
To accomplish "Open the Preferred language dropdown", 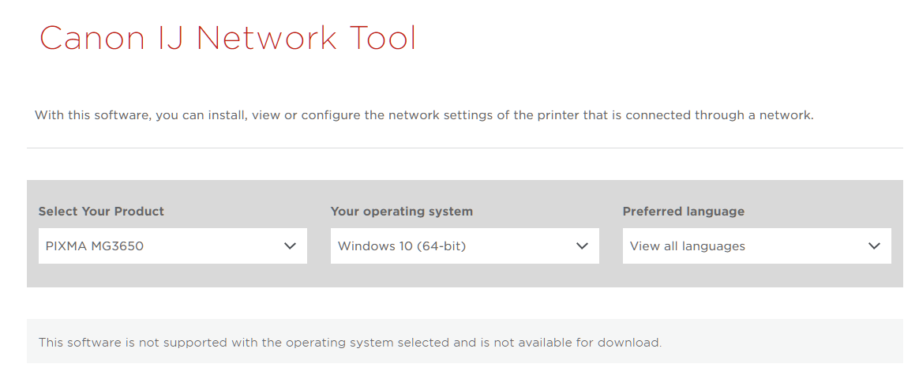I will pos(756,246).
